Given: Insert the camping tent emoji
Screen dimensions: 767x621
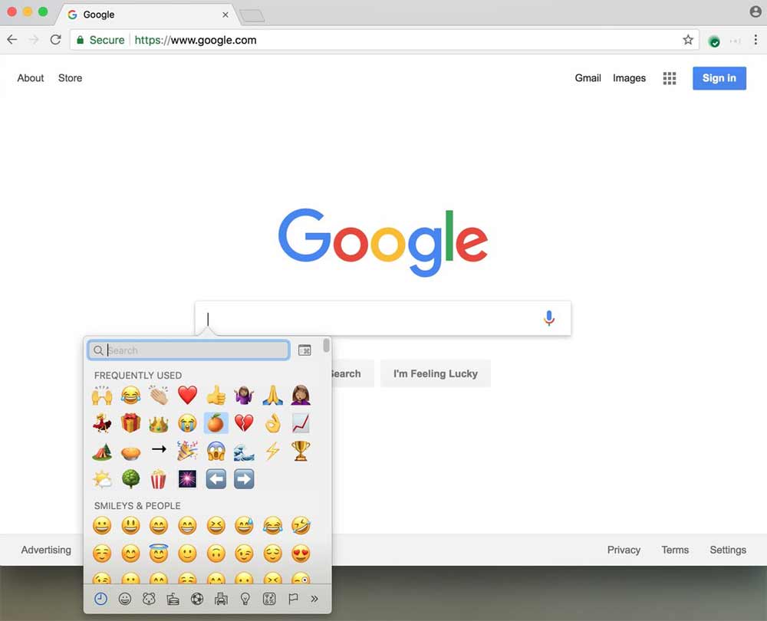Looking at the screenshot, I should (x=102, y=451).
